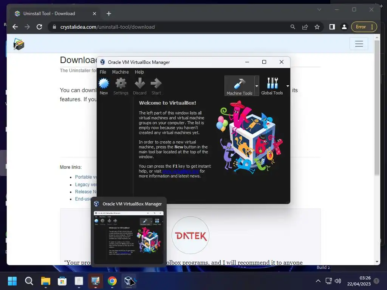This screenshot has width=387, height=290.
Task: Click the Uninstall Tool site logo
Action: click(19, 44)
